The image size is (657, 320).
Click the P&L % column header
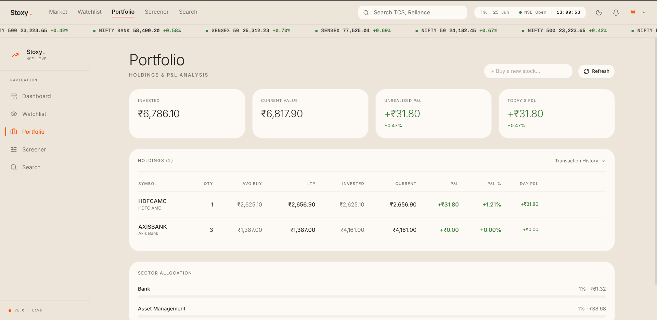494,184
